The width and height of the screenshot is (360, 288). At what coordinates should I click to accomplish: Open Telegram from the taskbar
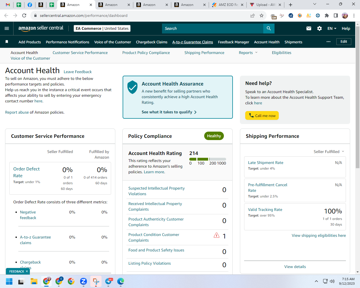coord(108,281)
